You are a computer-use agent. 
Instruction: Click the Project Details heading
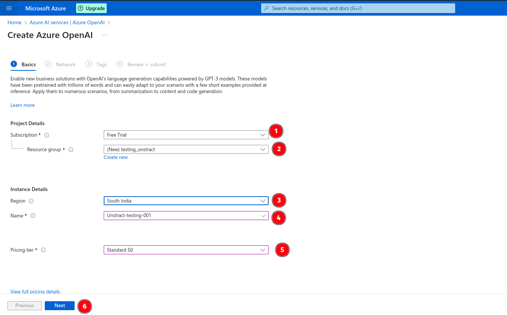[x=28, y=123]
